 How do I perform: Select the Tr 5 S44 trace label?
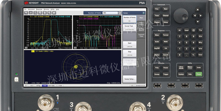pos(89,18)
